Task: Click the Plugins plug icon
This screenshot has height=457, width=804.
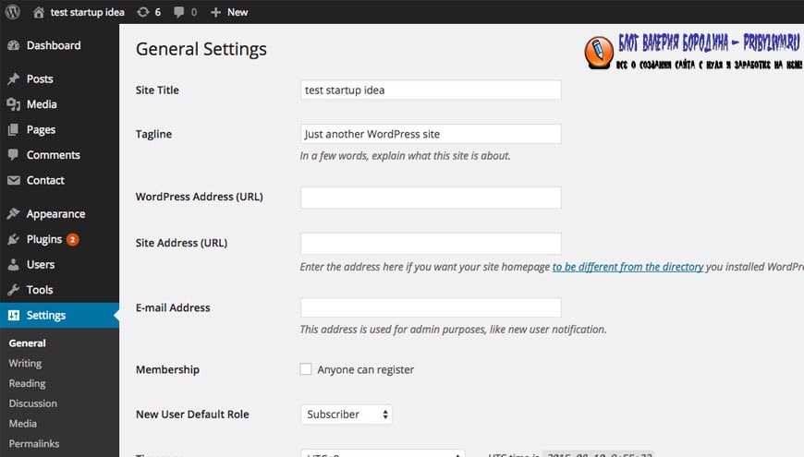Action: click(x=13, y=239)
